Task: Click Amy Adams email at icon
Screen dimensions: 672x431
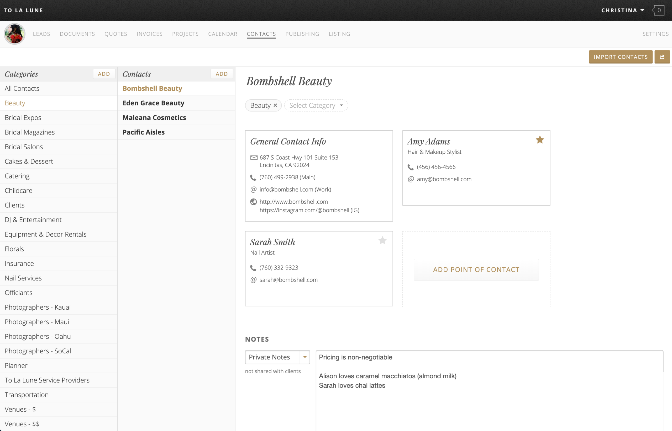Action: (x=411, y=179)
